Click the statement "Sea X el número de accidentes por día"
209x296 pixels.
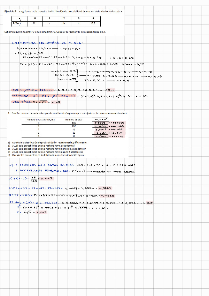(69, 113)
